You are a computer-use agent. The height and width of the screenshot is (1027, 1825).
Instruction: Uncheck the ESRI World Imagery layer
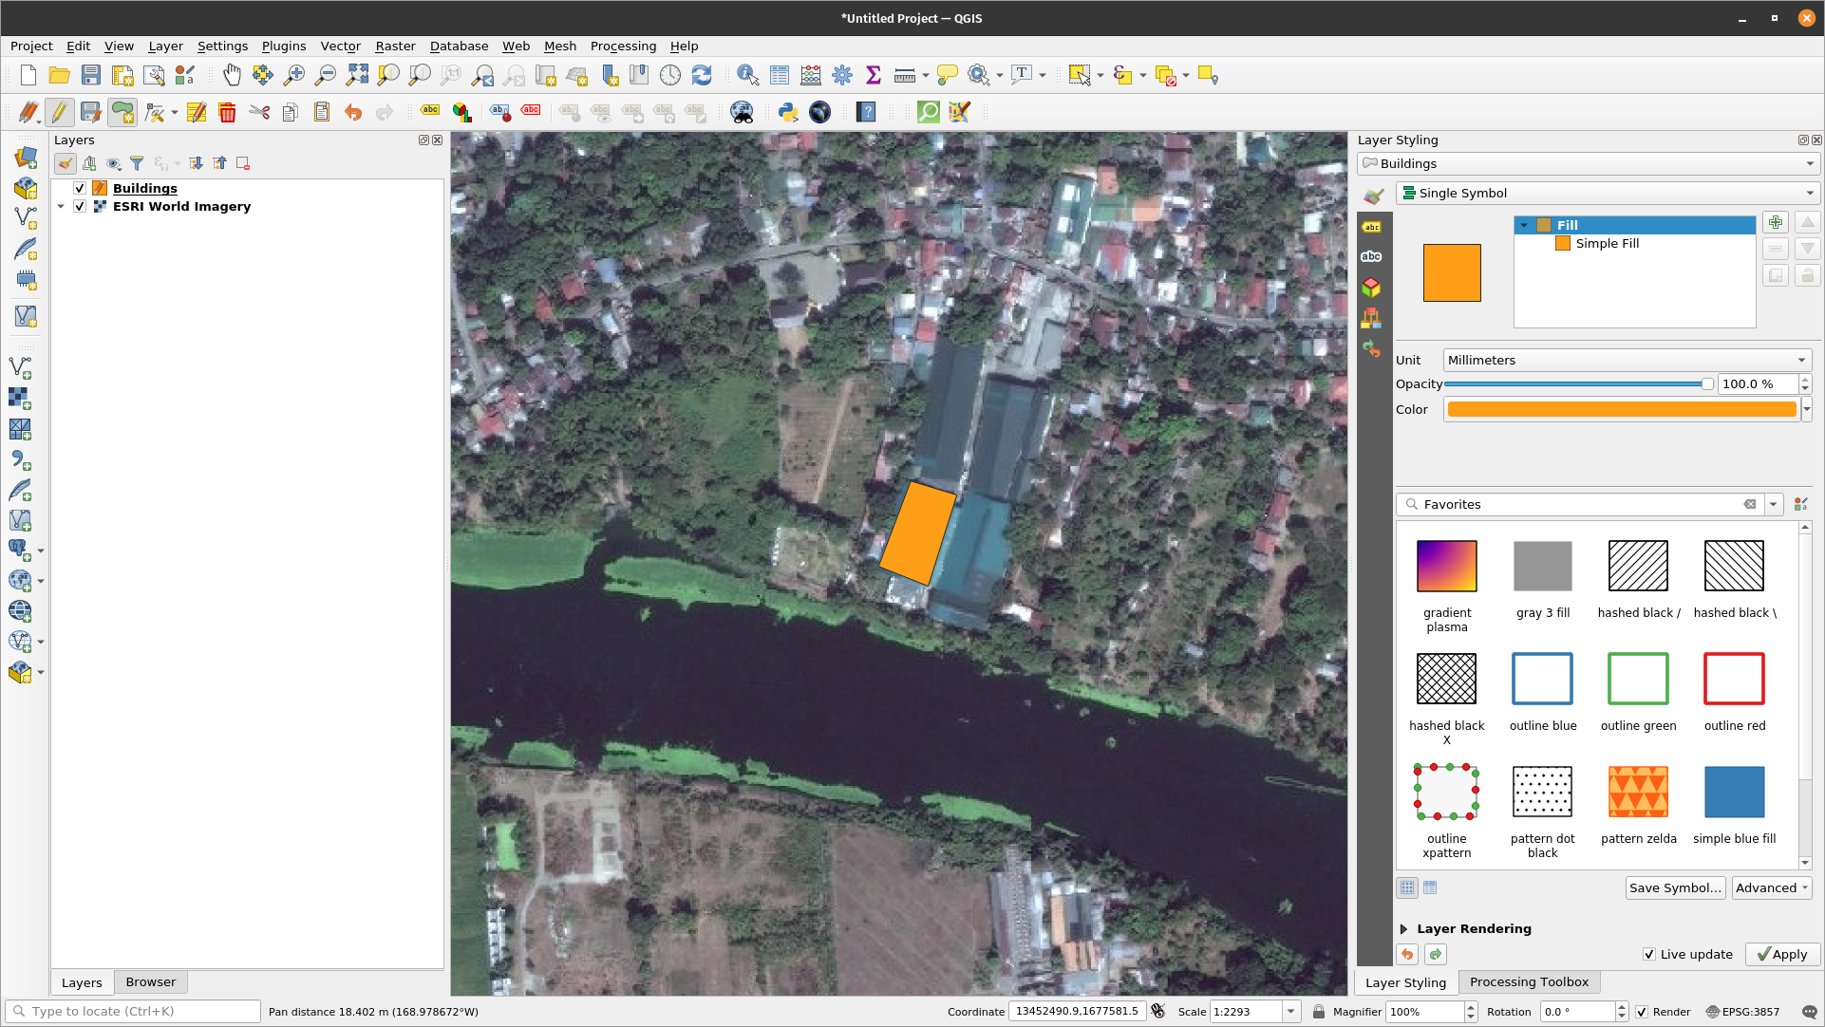pos(80,206)
